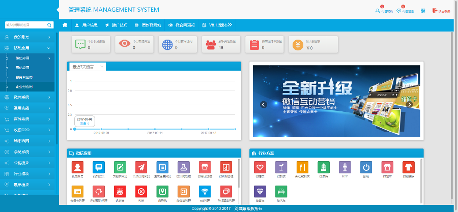Expand the 商城系统 sidebar menu

(27, 119)
